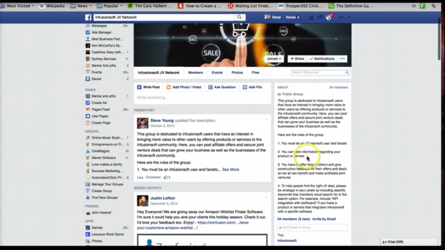Click the Share button on cover photo
445x250 pixels.
coord(297,59)
